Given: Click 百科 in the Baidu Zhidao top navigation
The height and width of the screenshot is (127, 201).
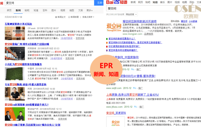Looking at the screenshot, I should pos(192,2).
